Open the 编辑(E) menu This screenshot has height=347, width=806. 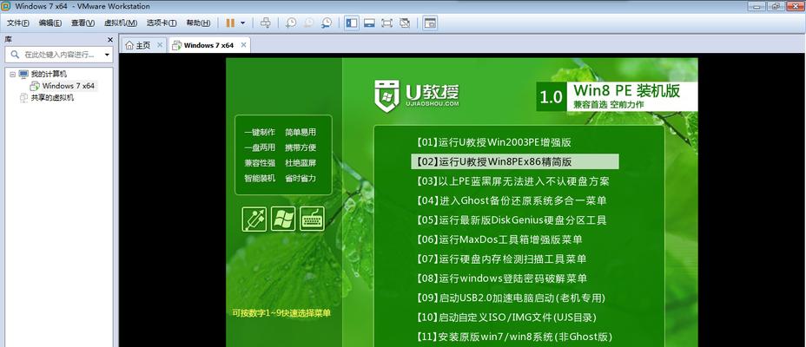tap(50, 23)
